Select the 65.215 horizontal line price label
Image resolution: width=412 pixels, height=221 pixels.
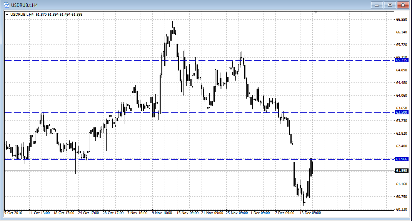[x=402, y=60]
